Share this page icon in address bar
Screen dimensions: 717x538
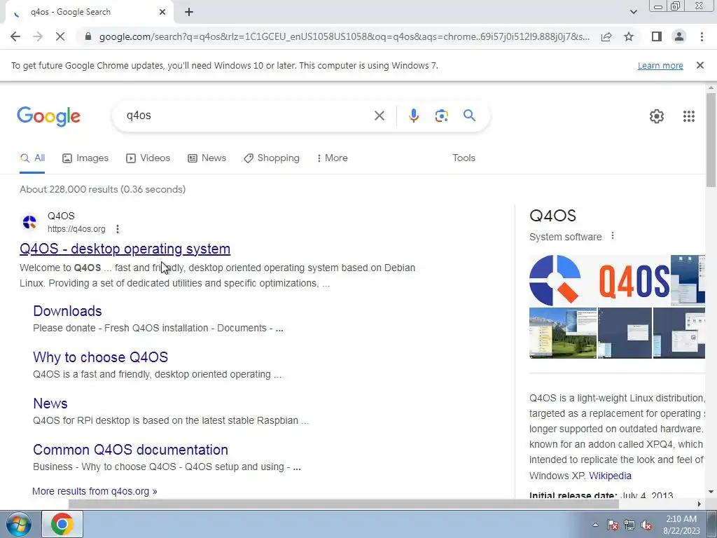[x=606, y=36]
